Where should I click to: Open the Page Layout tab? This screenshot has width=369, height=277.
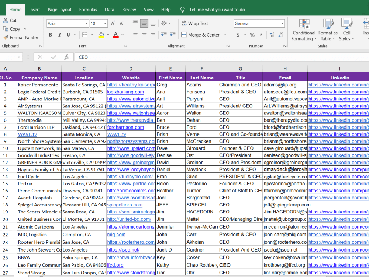[59, 10]
